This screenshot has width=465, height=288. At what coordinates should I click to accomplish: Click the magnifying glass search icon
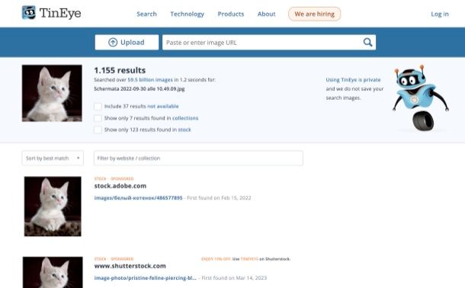(367, 43)
